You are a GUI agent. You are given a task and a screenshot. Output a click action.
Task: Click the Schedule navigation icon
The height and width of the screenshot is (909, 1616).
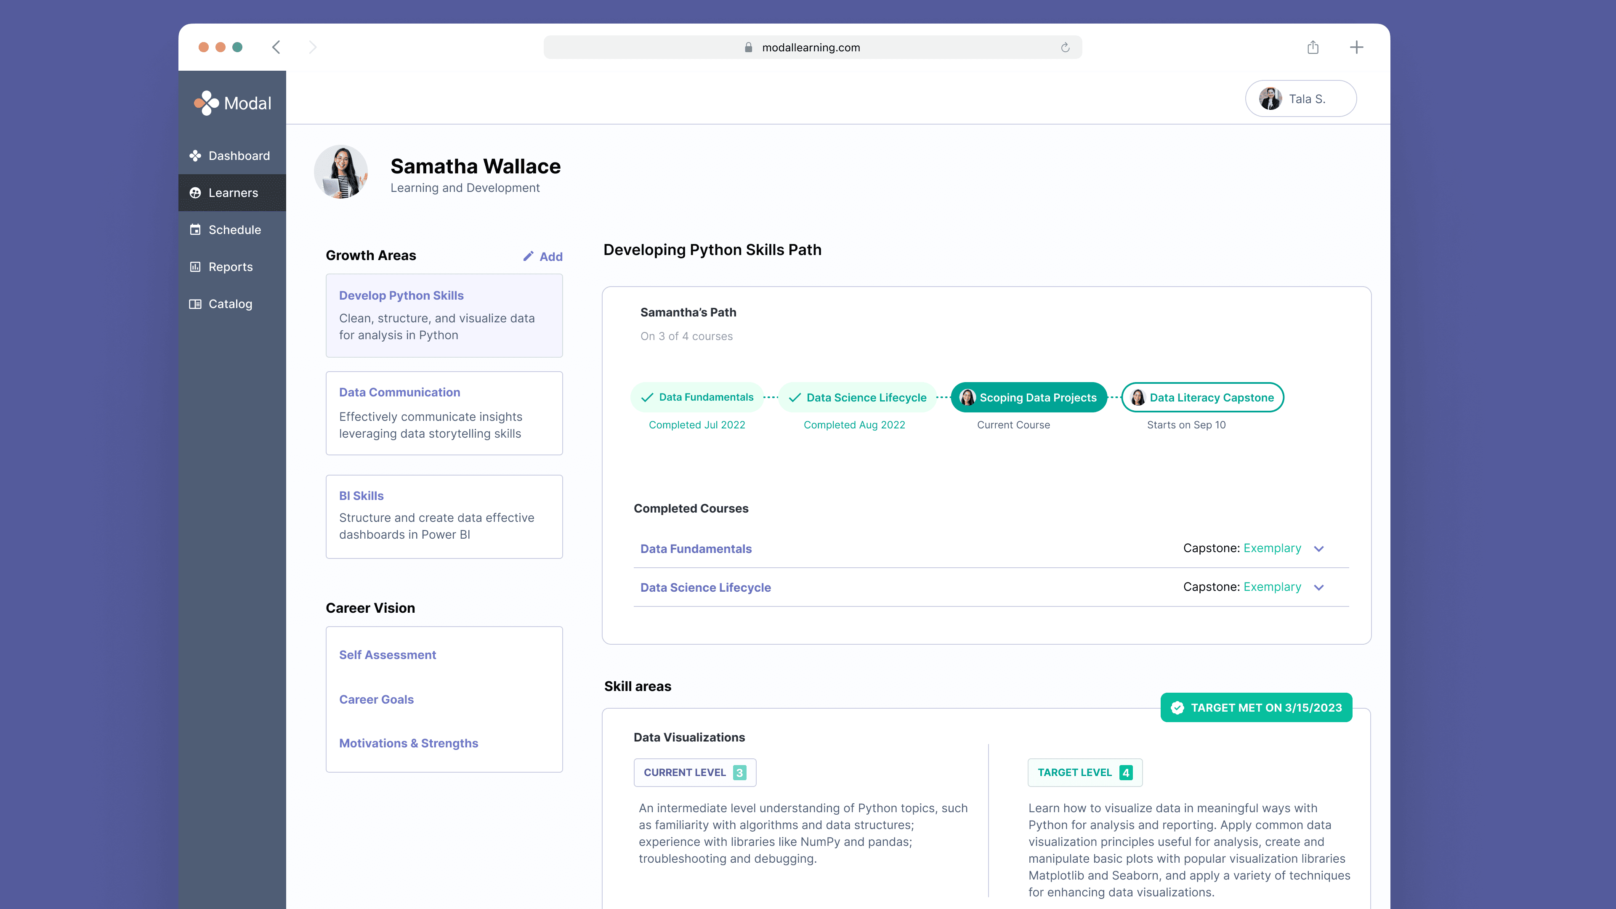[195, 230]
